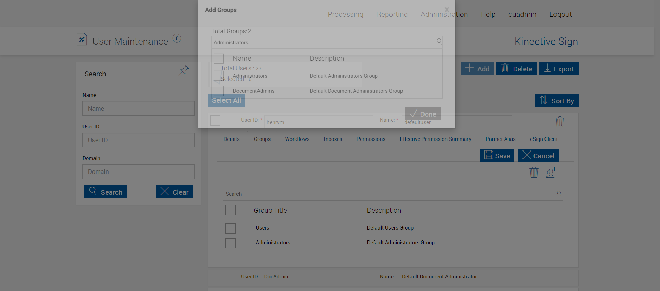Check the Administrators checkbox in Add Groups dialog
Screen dimensions: 660x291
point(219,76)
